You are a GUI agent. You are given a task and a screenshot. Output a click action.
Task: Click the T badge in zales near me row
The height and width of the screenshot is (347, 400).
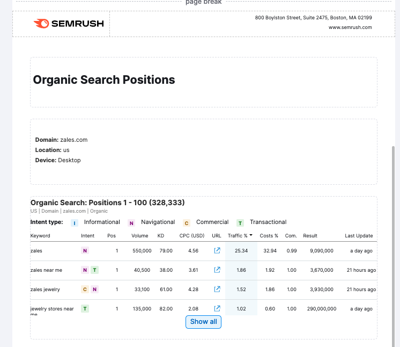tap(95, 270)
